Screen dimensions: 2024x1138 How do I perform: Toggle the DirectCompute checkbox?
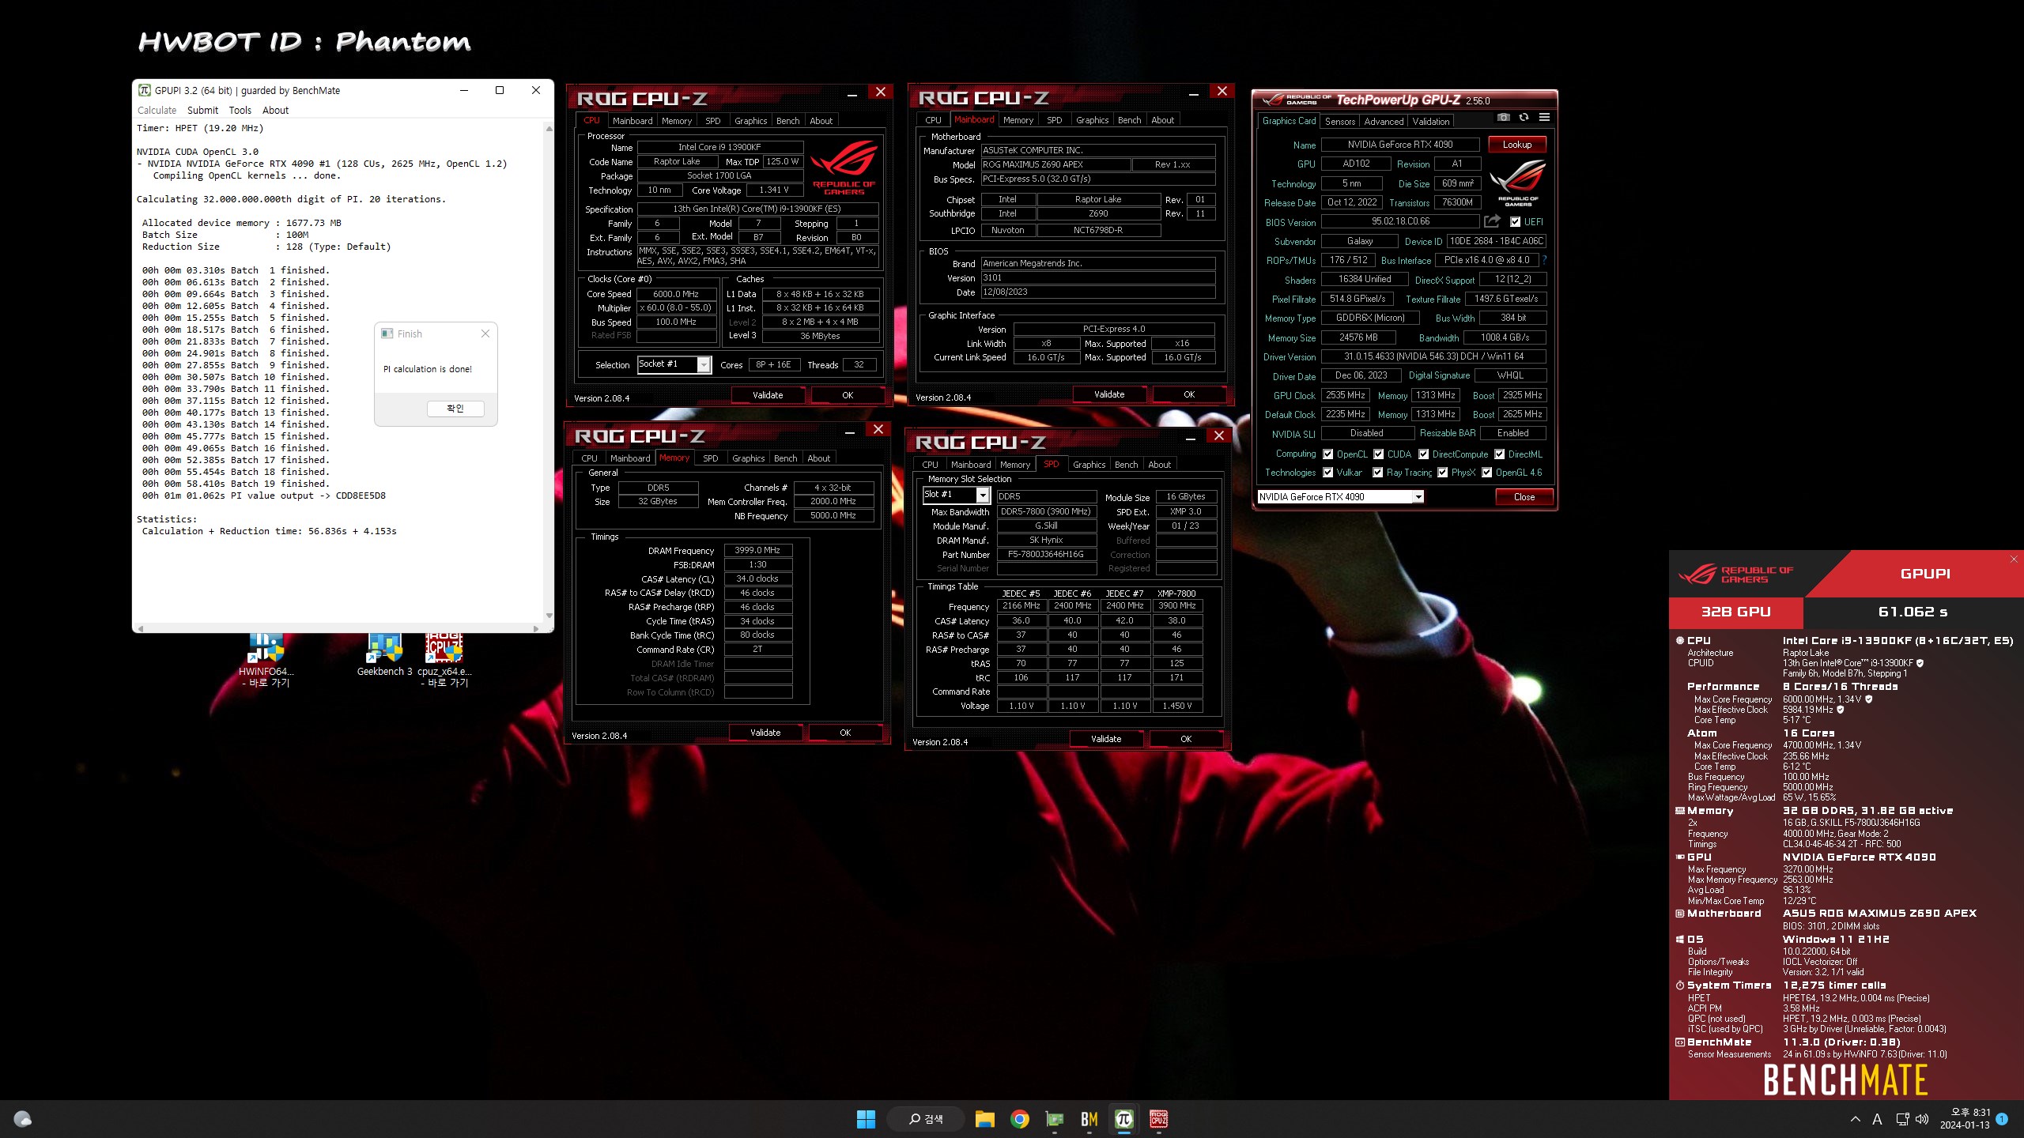point(1424,454)
